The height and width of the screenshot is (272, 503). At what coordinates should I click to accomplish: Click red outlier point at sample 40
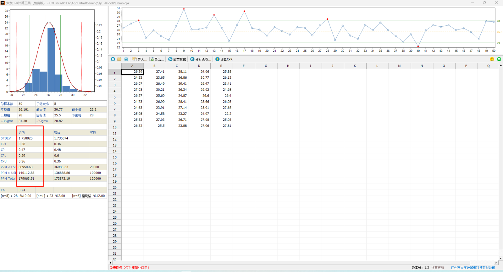coord(418,46)
